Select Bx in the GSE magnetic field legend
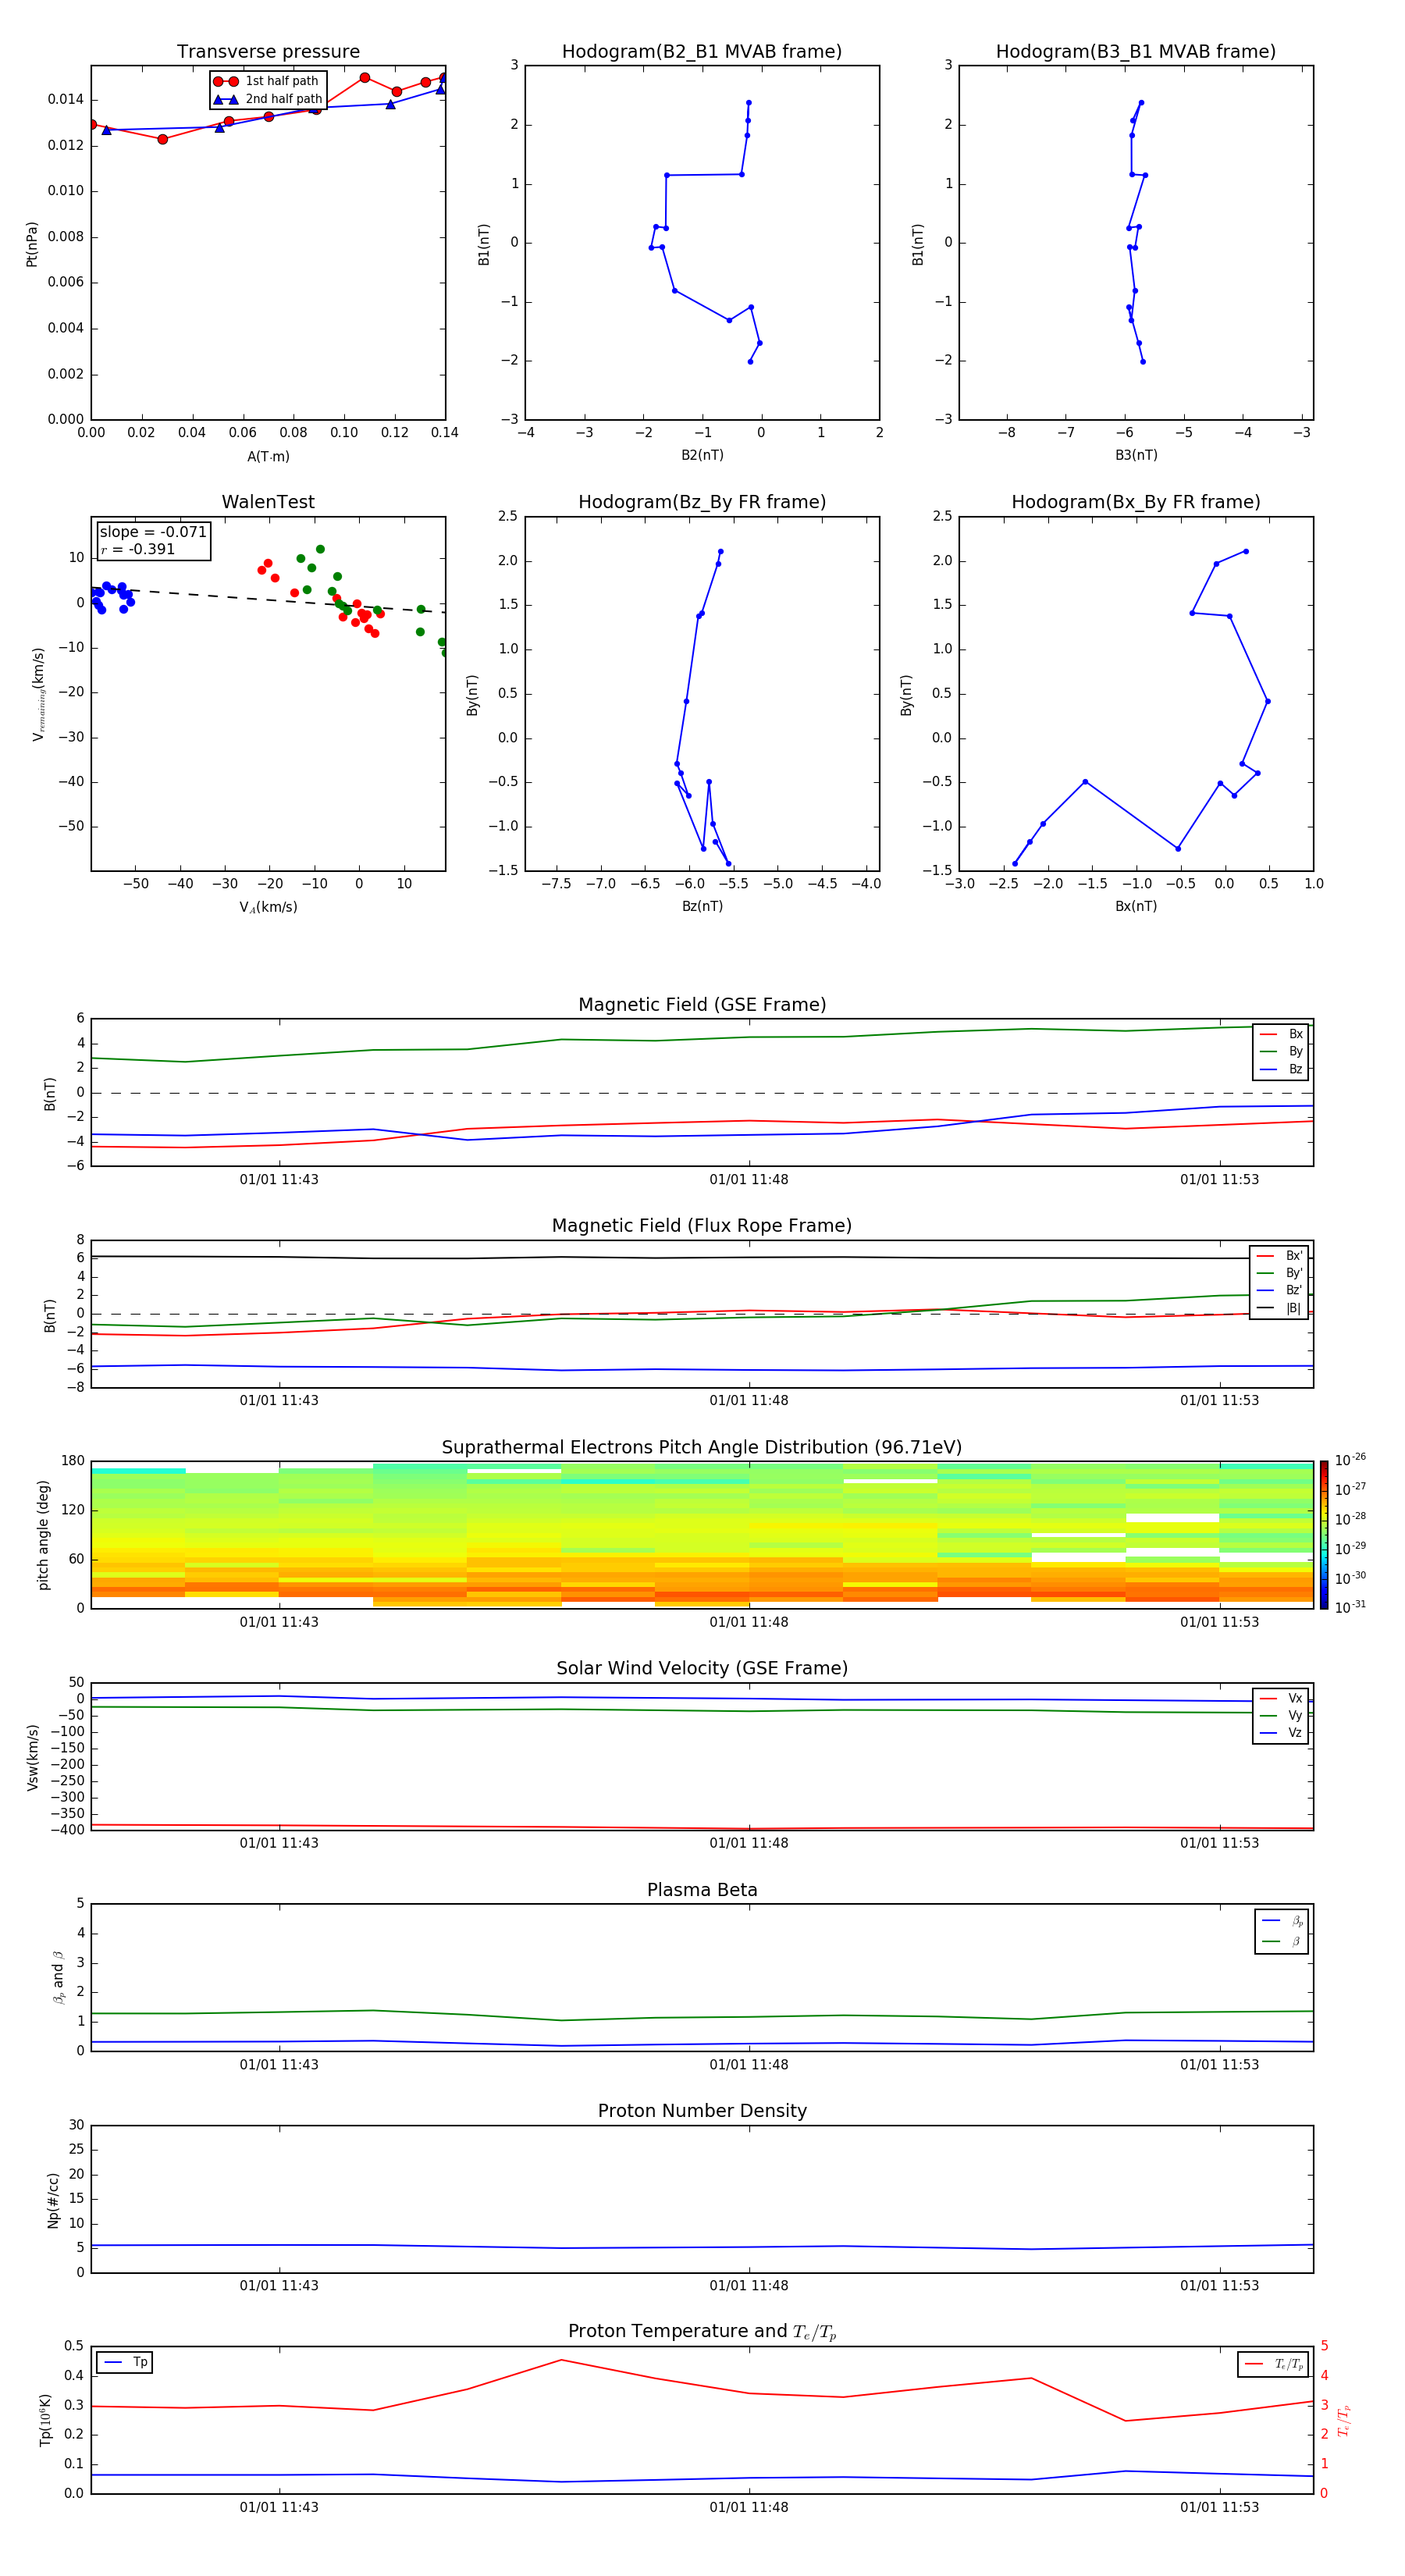This screenshot has height=2576, width=1405. tap(1281, 1034)
